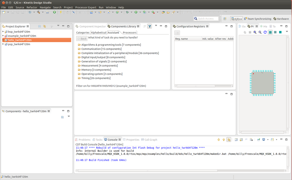Expand the psp_twrk64f120m project

[3, 44]
